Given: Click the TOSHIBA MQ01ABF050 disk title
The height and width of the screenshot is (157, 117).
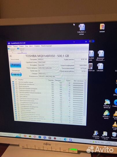Looking at the screenshot, I should click(x=47, y=56).
